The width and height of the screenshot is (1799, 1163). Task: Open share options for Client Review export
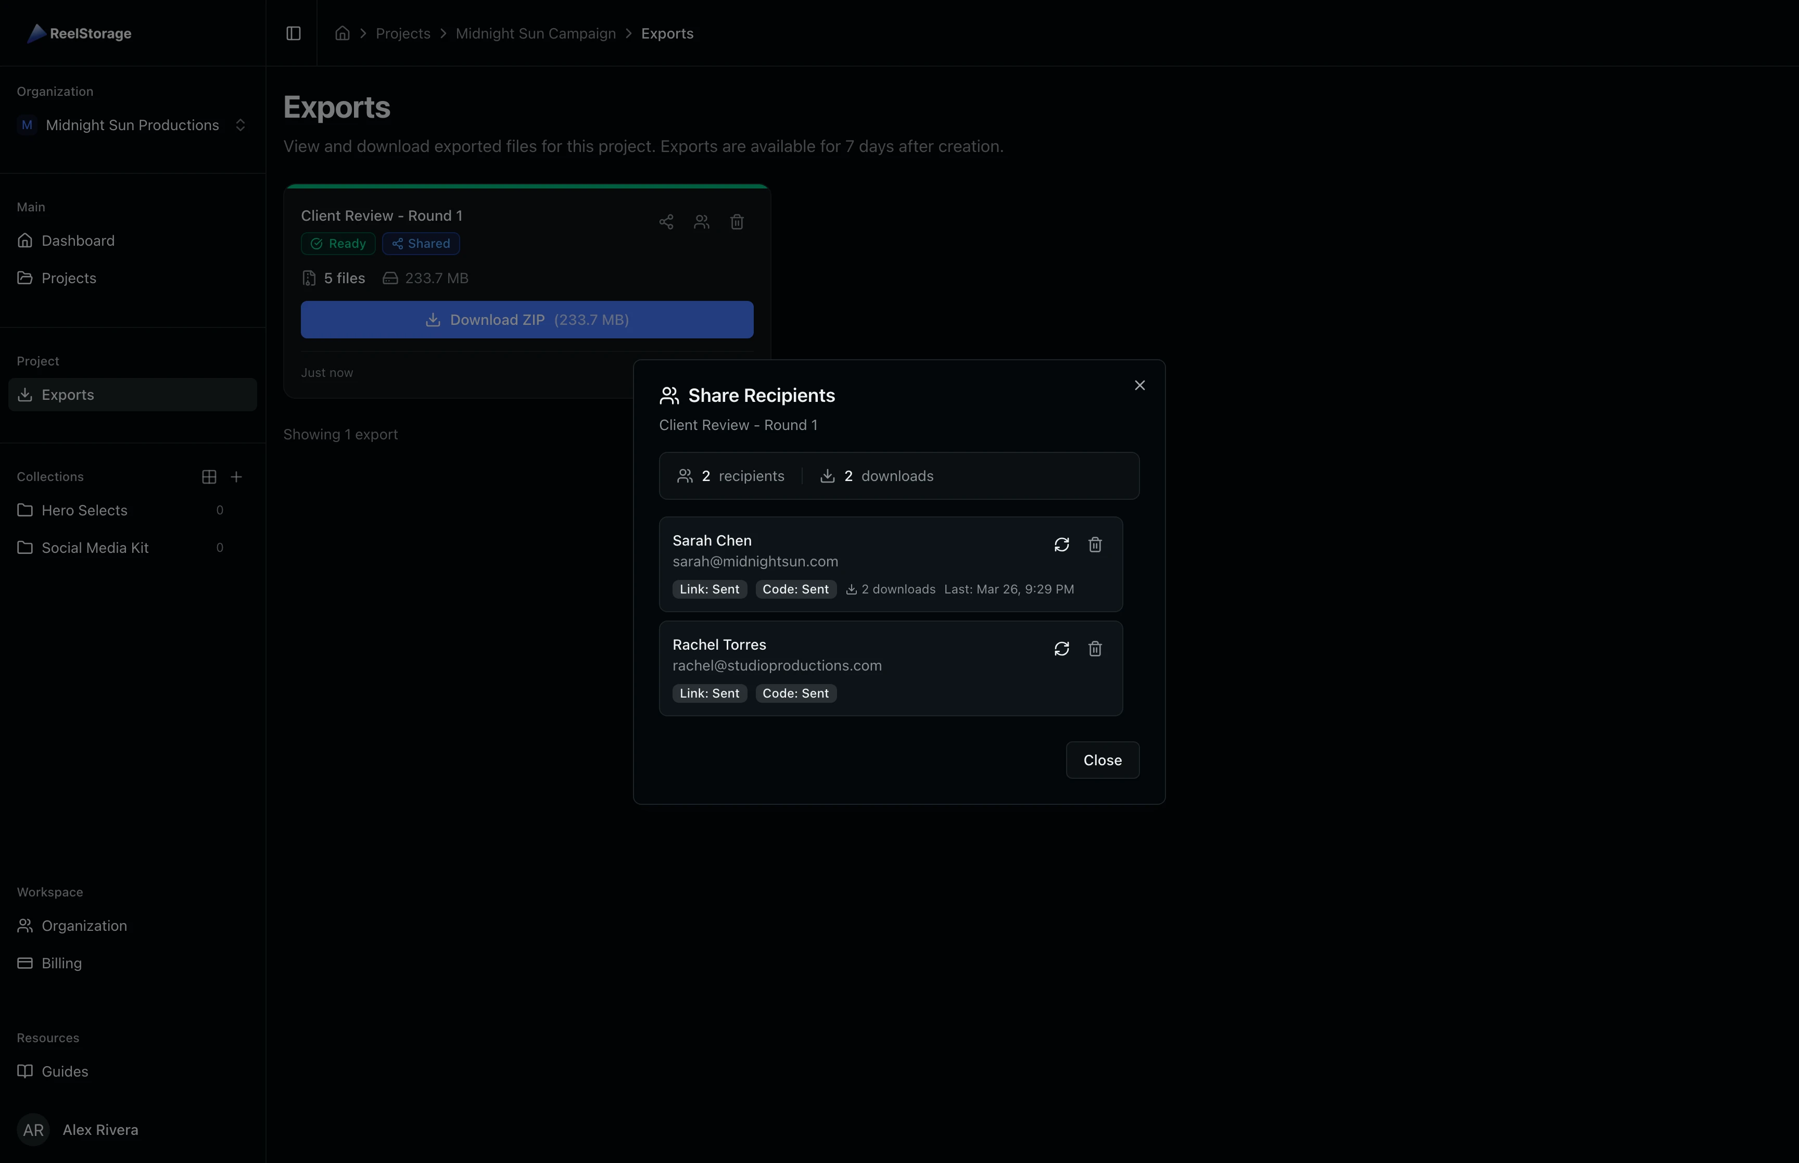[x=665, y=221]
